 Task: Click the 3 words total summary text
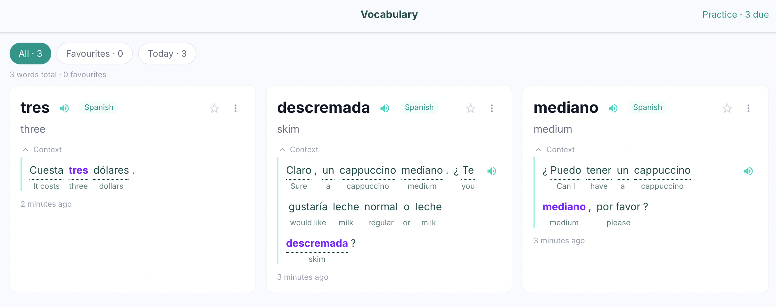click(x=58, y=75)
